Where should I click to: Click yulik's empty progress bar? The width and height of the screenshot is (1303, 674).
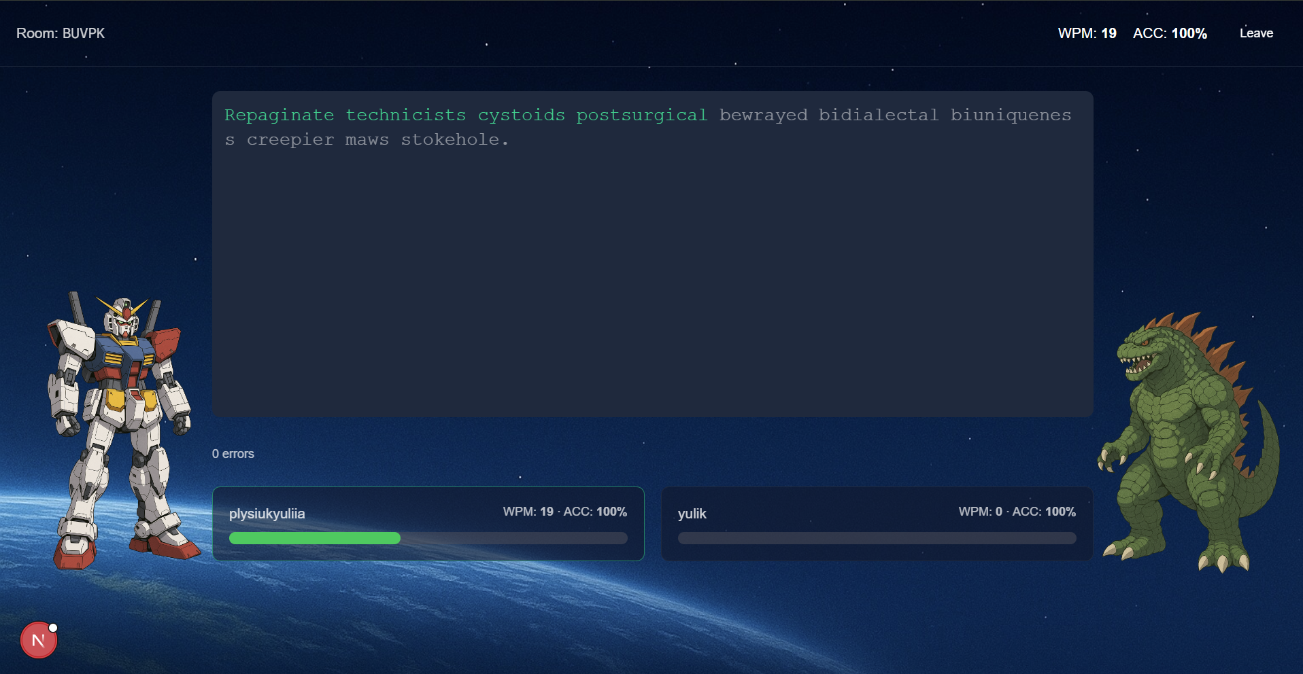pyautogui.click(x=877, y=538)
